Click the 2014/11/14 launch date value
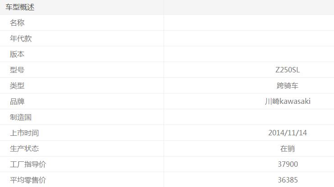 click(x=287, y=133)
